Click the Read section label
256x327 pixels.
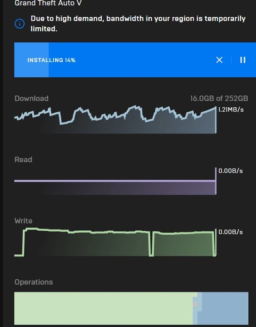[x=23, y=159]
